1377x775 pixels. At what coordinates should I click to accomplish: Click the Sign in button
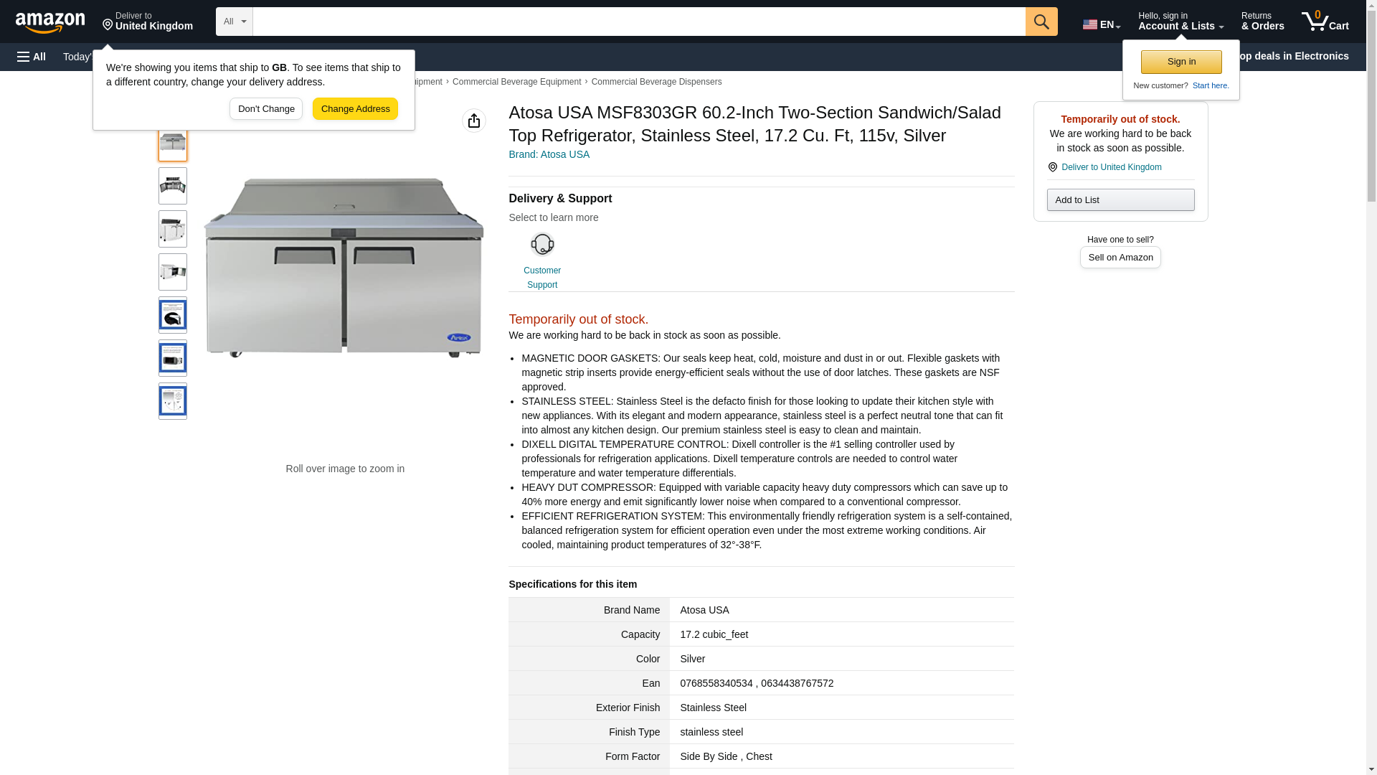(x=1181, y=62)
